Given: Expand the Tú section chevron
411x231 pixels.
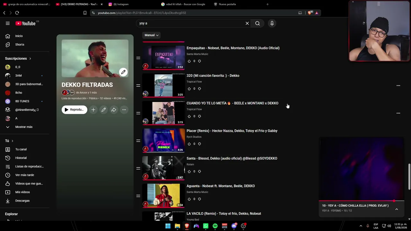Looking at the screenshot, I should point(13,141).
